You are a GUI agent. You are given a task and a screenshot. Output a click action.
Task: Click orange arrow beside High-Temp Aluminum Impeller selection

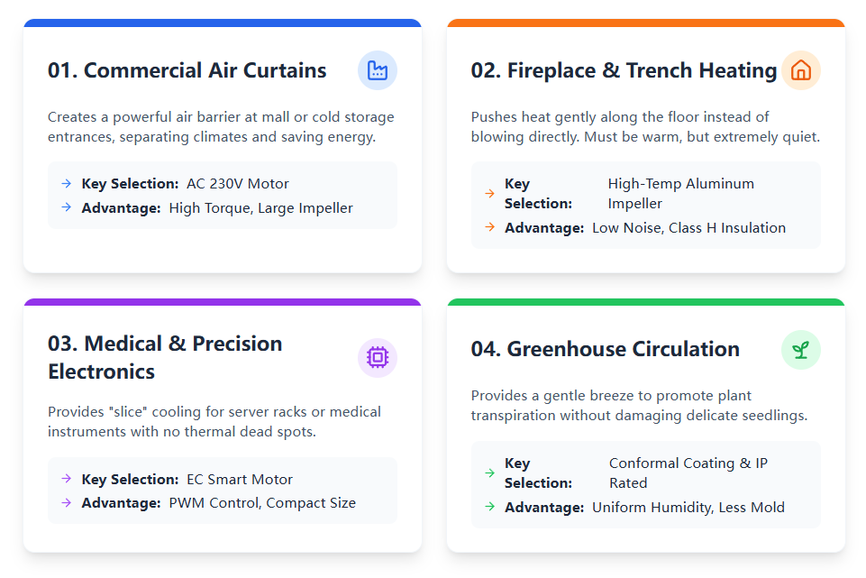coord(489,193)
